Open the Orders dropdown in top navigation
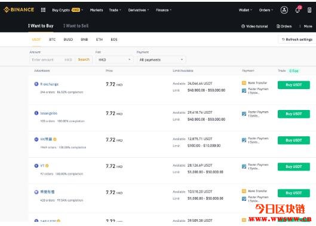This screenshot has height=226, width=316. click(x=266, y=10)
